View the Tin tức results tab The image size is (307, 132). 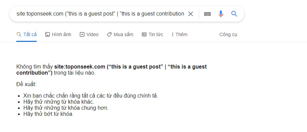click(153, 34)
